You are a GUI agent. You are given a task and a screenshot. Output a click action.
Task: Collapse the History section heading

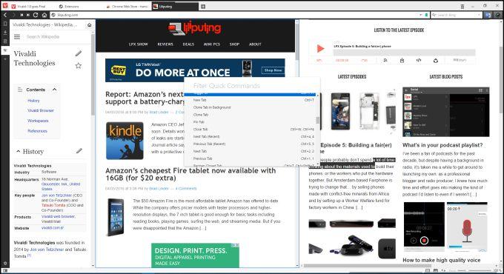coord(18,151)
